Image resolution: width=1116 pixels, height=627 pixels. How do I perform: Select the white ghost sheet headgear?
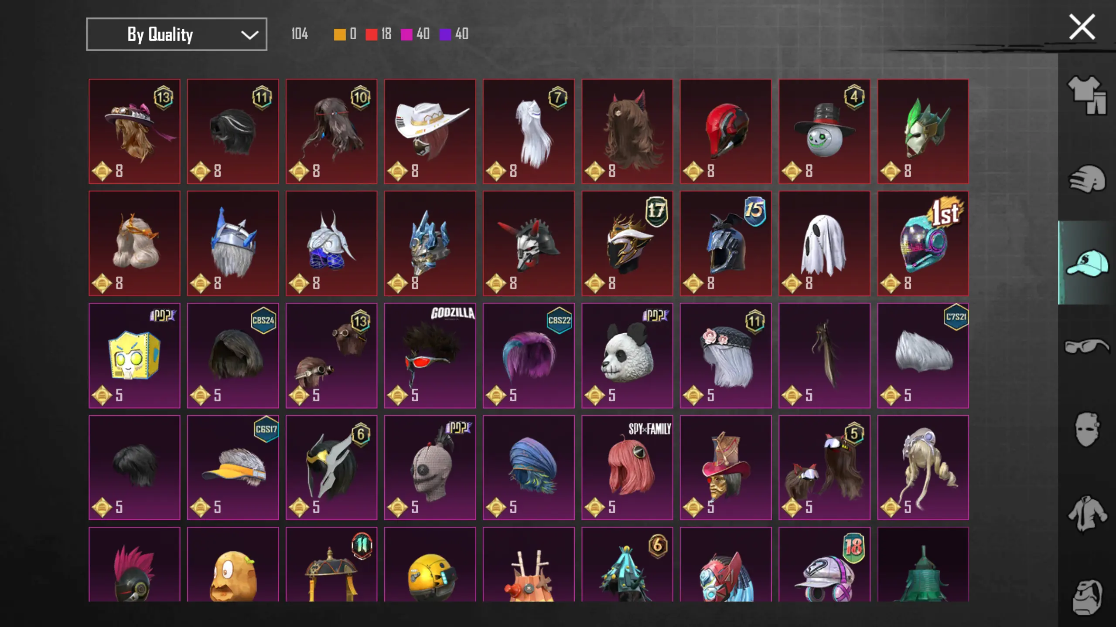[x=824, y=243]
